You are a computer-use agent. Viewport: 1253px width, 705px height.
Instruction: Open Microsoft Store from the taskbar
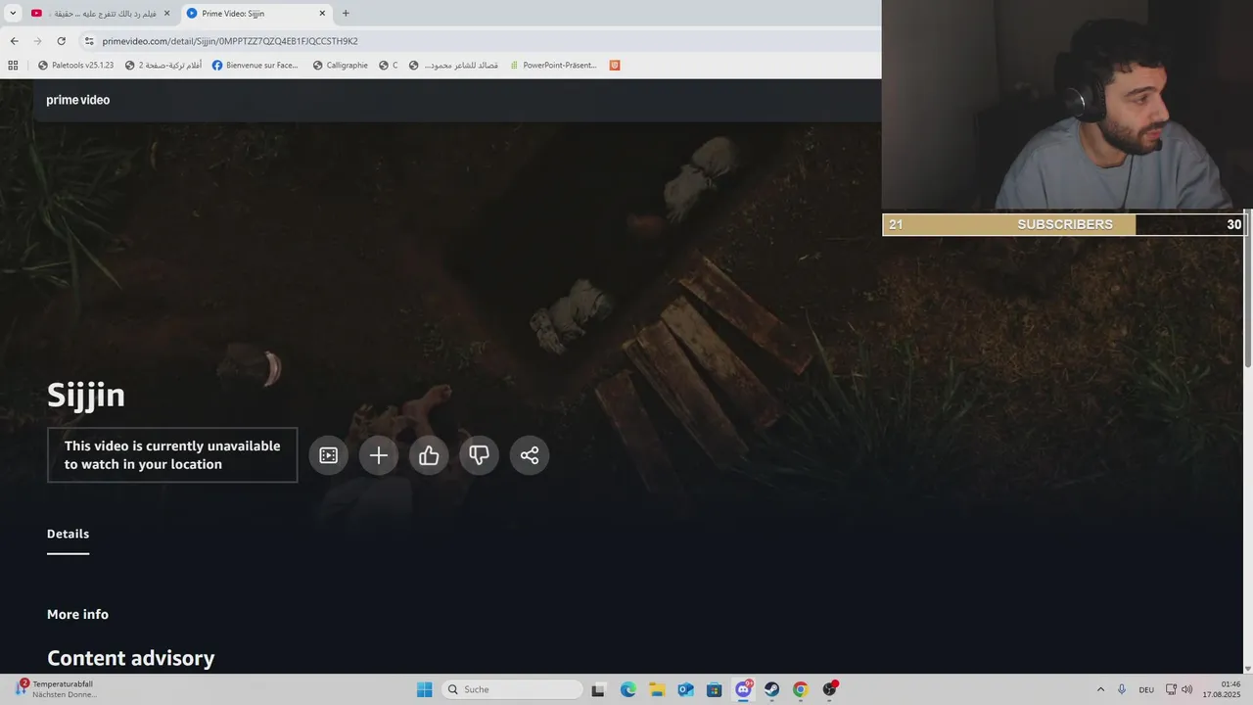[x=715, y=689]
